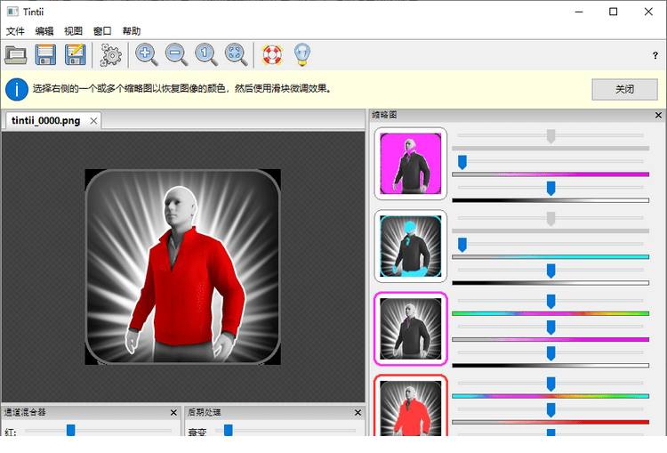Close the tintii_0000.png tab
This screenshot has height=453, width=667.
92,120
